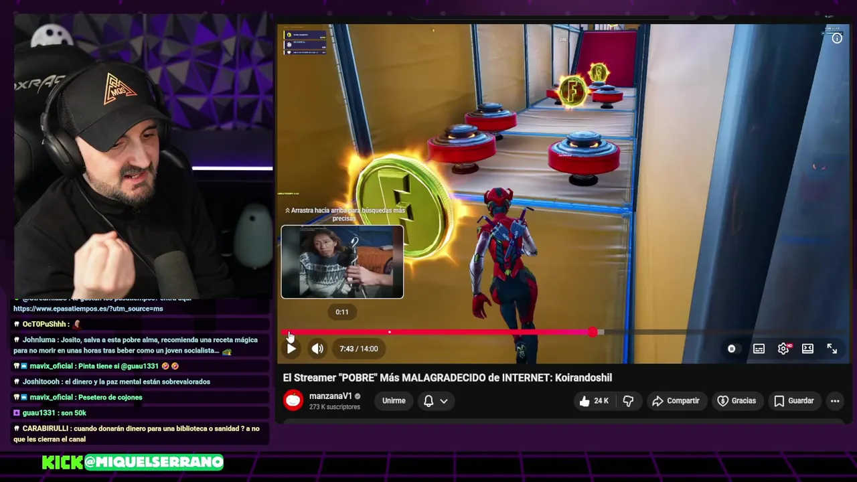The height and width of the screenshot is (482, 857).
Task: Click the OcT0PuShhh chat username
Action: (x=44, y=324)
